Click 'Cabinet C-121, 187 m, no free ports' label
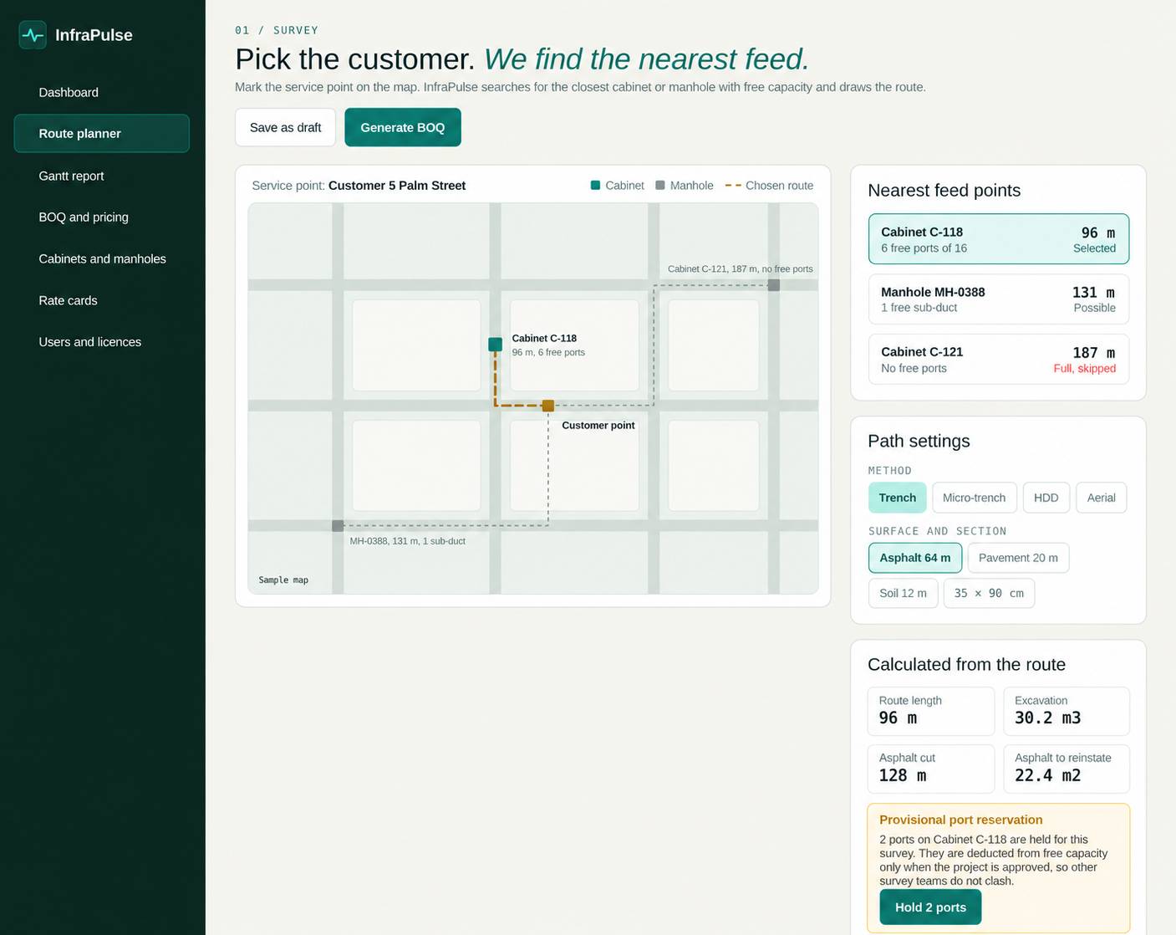The width and height of the screenshot is (1176, 935). point(741,269)
